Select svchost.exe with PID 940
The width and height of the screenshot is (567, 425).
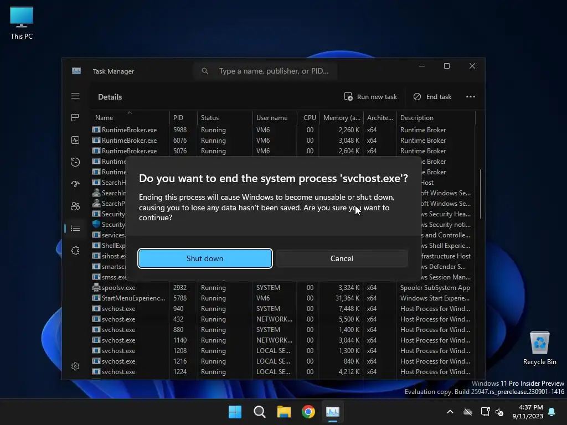coord(283,309)
